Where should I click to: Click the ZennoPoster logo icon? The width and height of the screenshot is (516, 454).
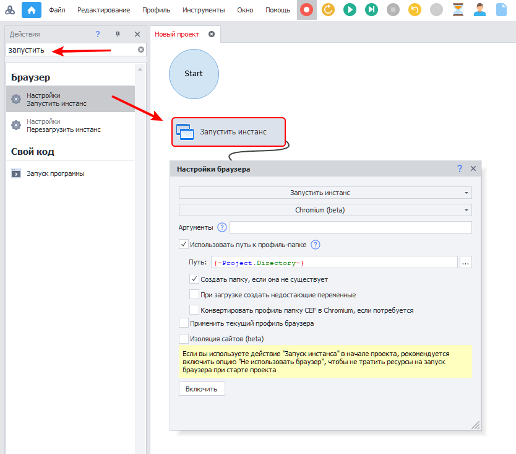click(x=10, y=10)
